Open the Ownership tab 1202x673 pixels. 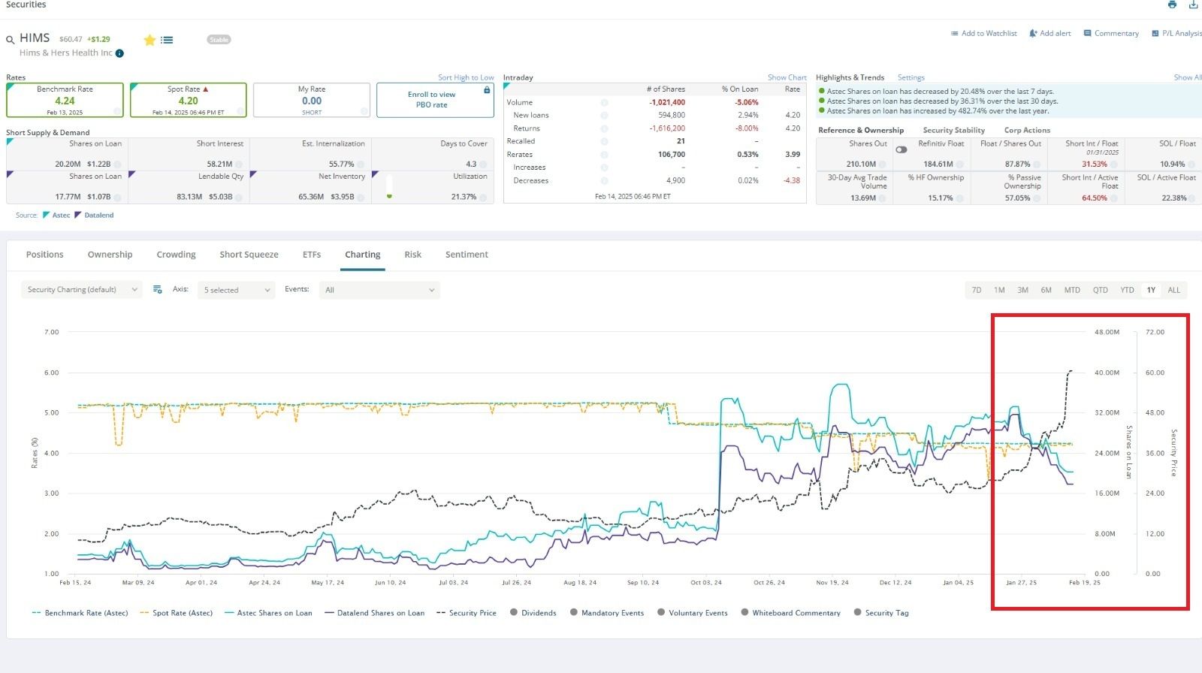(x=110, y=255)
